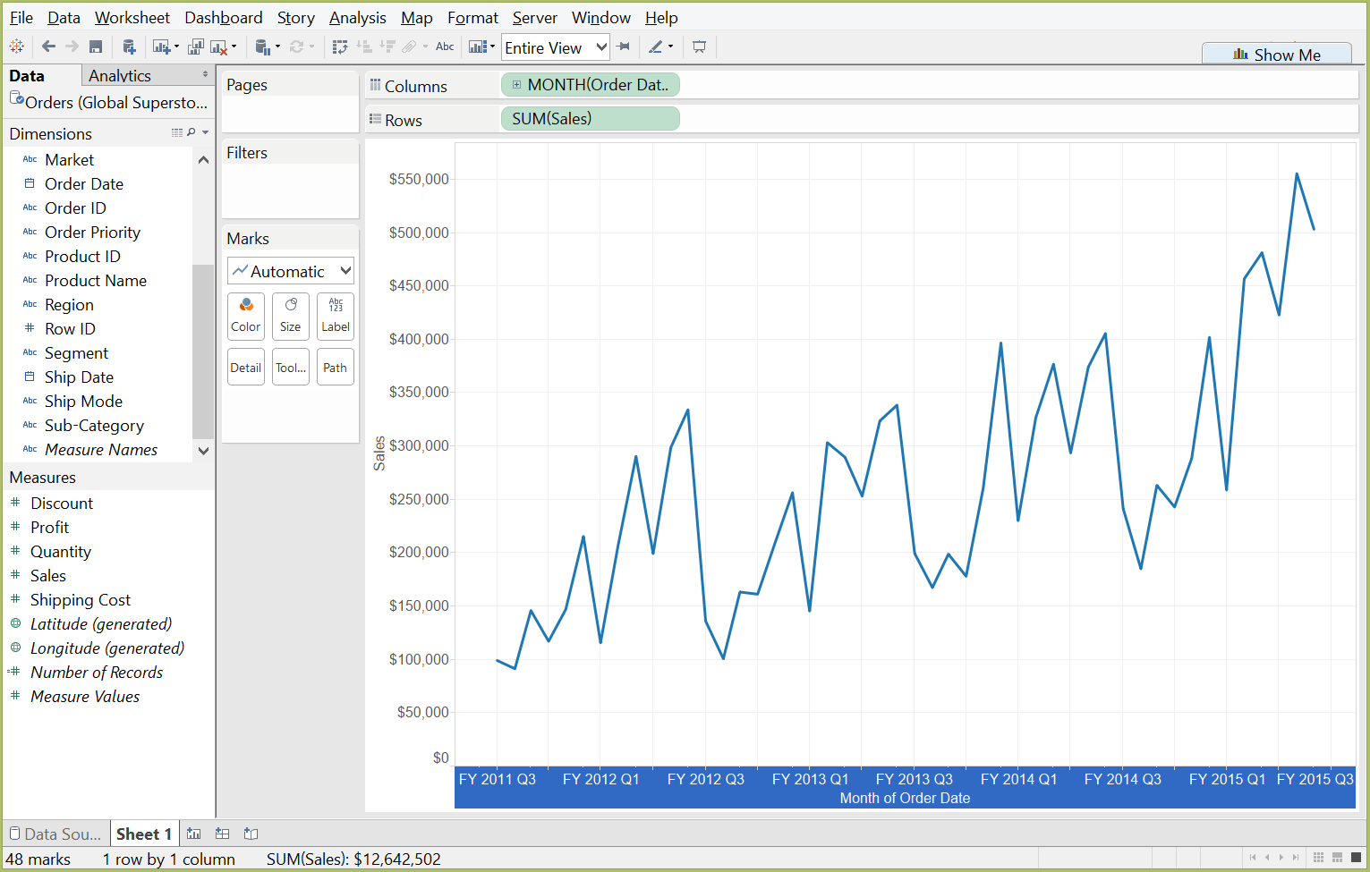Pin the axes with the pushpin toolbar toggle
1370x872 pixels.
pos(624,47)
